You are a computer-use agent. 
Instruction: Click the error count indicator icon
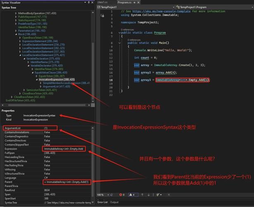coord(120,195)
